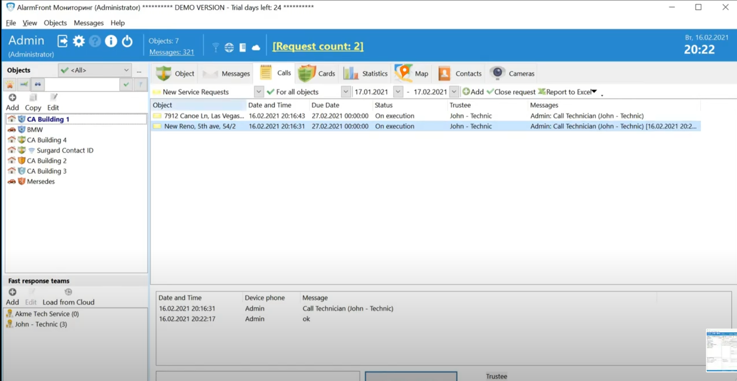Click the globe www network icon

pyautogui.click(x=229, y=47)
